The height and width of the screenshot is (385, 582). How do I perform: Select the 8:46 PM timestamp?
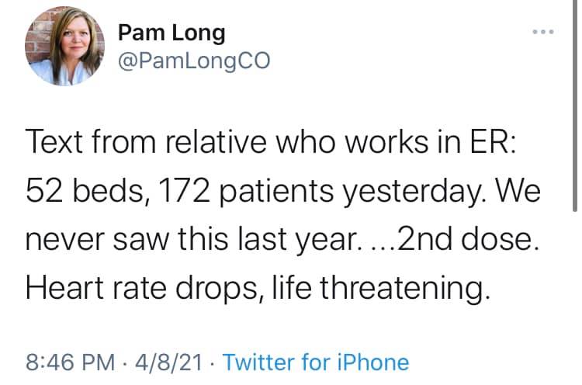pyautogui.click(x=70, y=362)
